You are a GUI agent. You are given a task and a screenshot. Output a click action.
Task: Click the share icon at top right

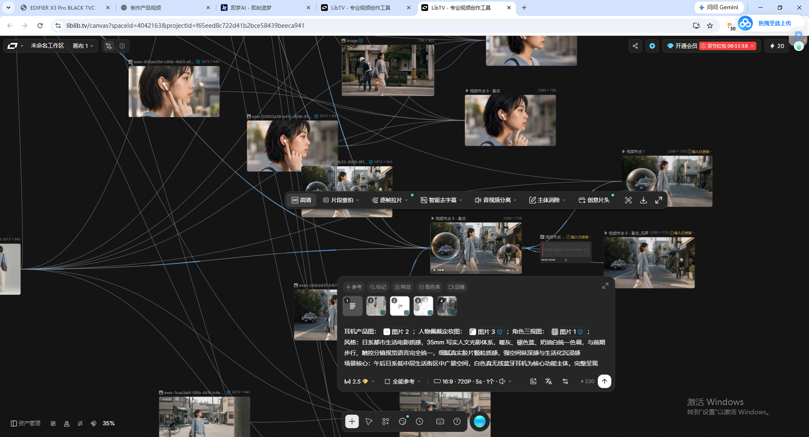click(635, 46)
